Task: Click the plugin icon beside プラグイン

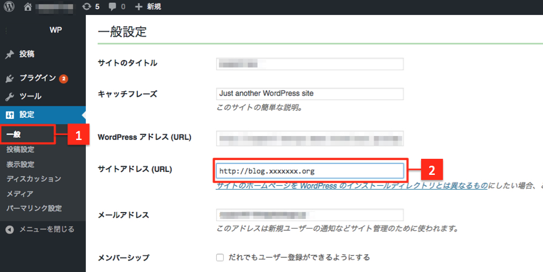Action: click(9, 78)
